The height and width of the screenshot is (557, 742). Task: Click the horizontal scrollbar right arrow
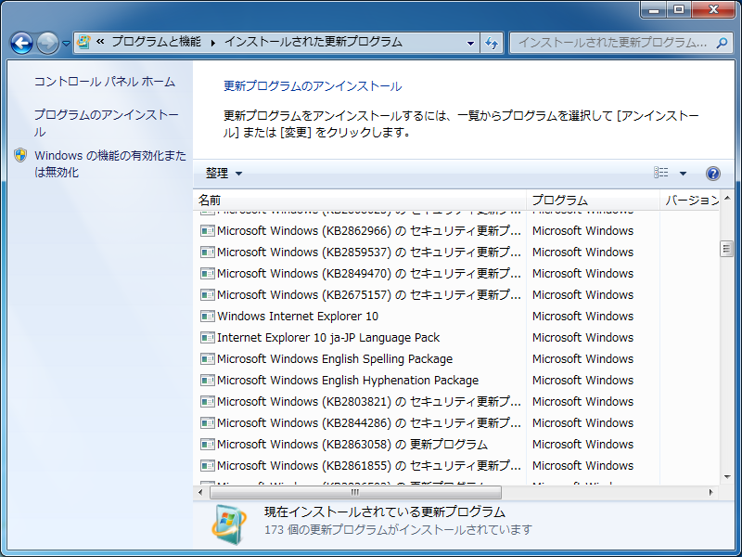click(710, 493)
